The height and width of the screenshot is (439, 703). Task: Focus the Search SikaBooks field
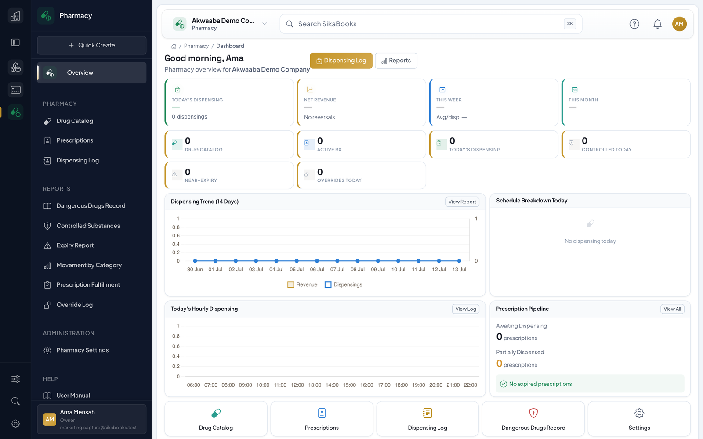point(431,24)
